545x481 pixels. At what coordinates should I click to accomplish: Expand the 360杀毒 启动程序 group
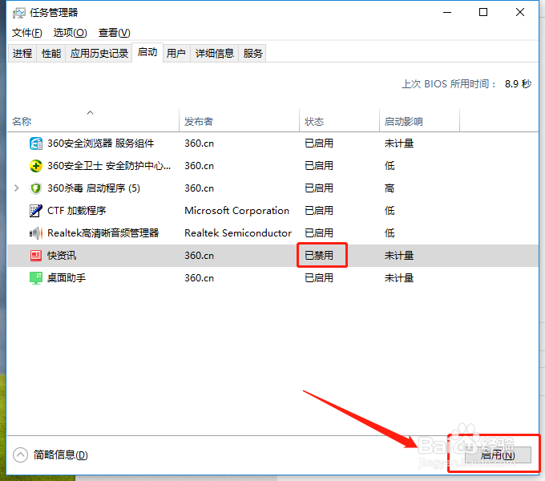click(x=16, y=188)
